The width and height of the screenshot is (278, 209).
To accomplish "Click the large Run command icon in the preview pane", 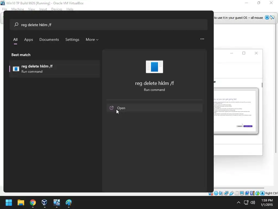I will point(154,67).
